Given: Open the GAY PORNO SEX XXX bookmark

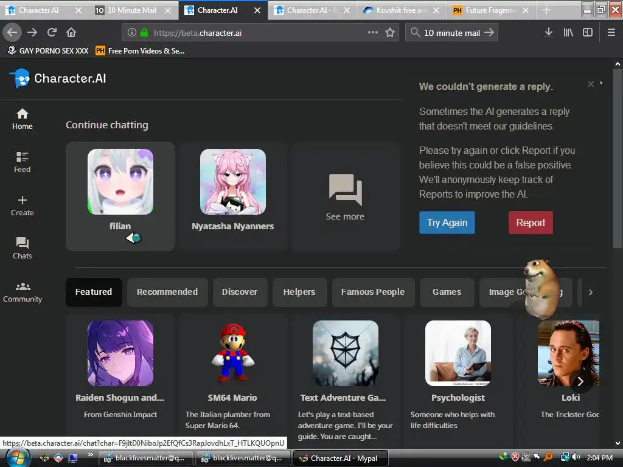Looking at the screenshot, I should [x=48, y=51].
